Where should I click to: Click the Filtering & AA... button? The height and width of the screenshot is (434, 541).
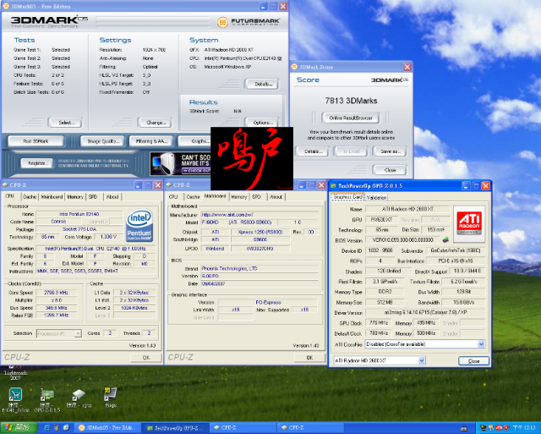click(151, 141)
